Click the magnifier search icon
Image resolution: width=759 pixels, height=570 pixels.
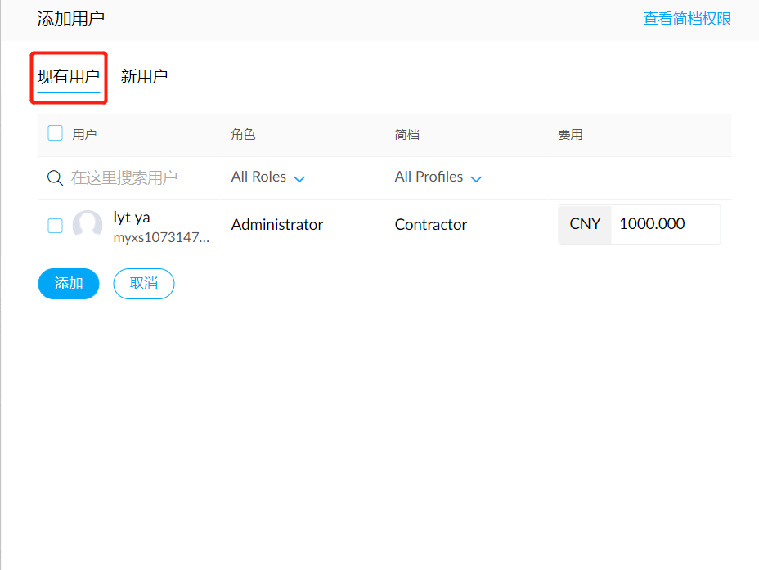55,178
